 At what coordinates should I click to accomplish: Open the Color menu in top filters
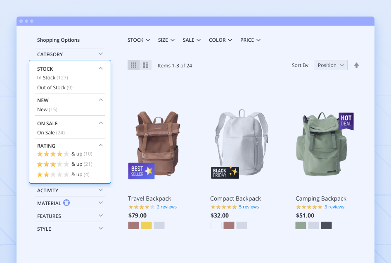pyautogui.click(x=220, y=40)
